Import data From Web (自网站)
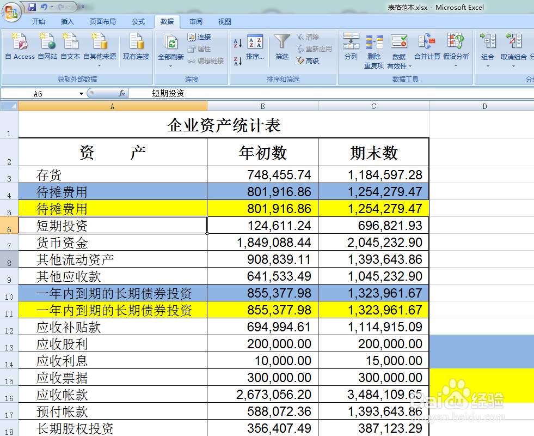This screenshot has width=534, height=436. click(x=47, y=47)
